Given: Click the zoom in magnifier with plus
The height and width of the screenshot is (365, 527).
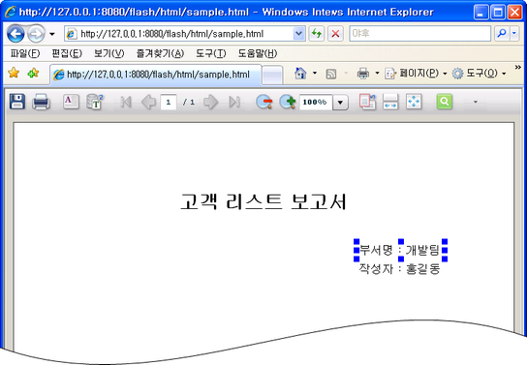Looking at the screenshot, I should pos(288,102).
